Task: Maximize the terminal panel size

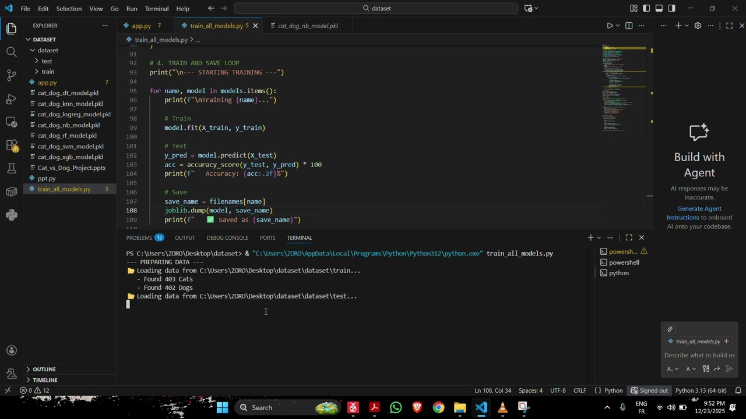Action: (x=629, y=237)
